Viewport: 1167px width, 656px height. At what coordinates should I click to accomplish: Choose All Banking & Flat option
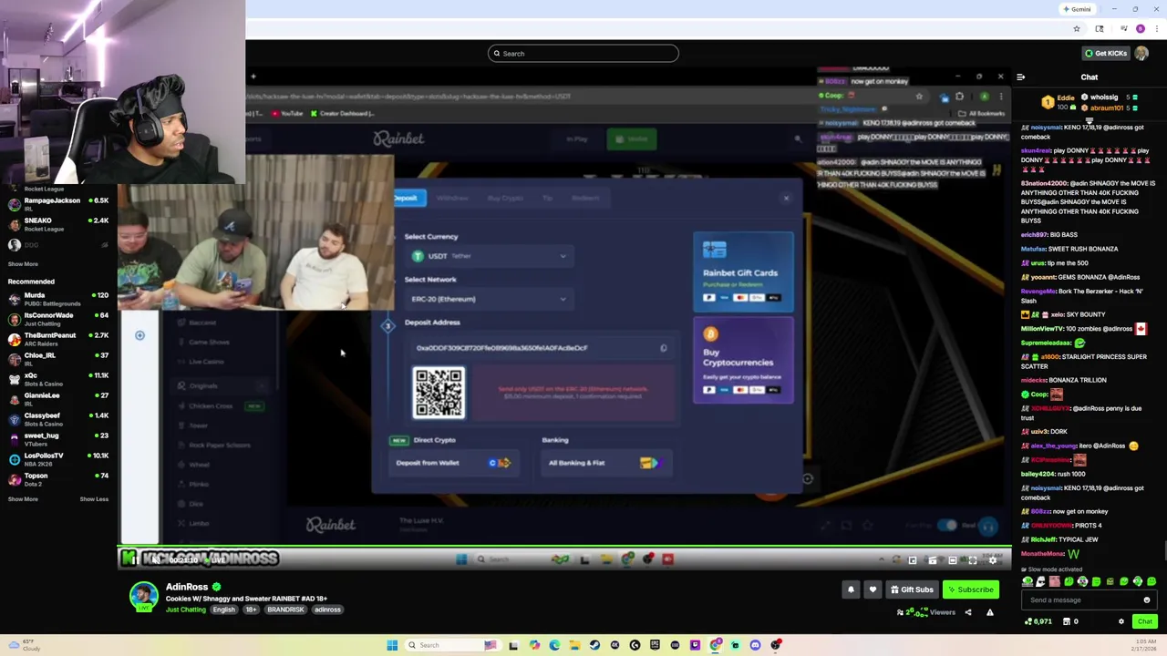pos(606,463)
